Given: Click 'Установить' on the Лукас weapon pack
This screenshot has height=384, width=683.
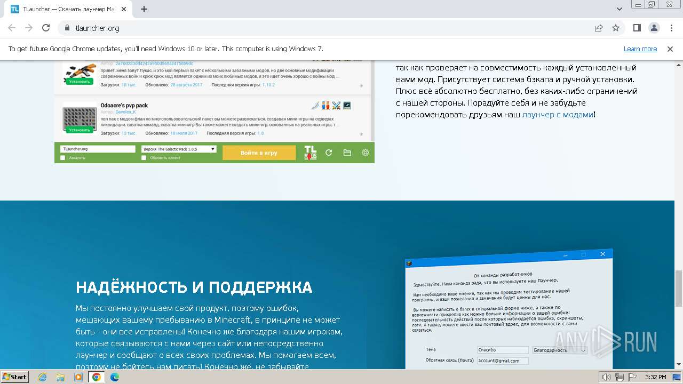Looking at the screenshot, I should 80,82.
